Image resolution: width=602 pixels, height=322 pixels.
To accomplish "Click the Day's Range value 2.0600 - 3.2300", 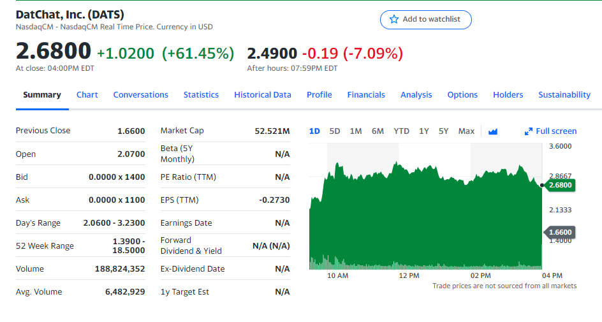I will click(x=114, y=223).
